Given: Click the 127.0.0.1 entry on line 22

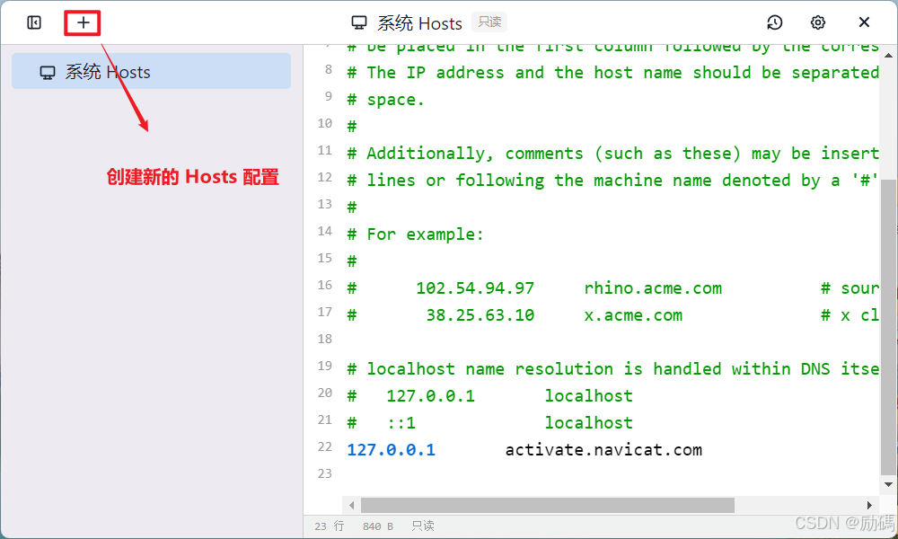Looking at the screenshot, I should 391,449.
